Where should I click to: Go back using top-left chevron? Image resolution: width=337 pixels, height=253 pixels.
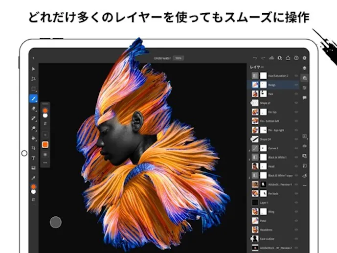pyautogui.click(x=34, y=58)
